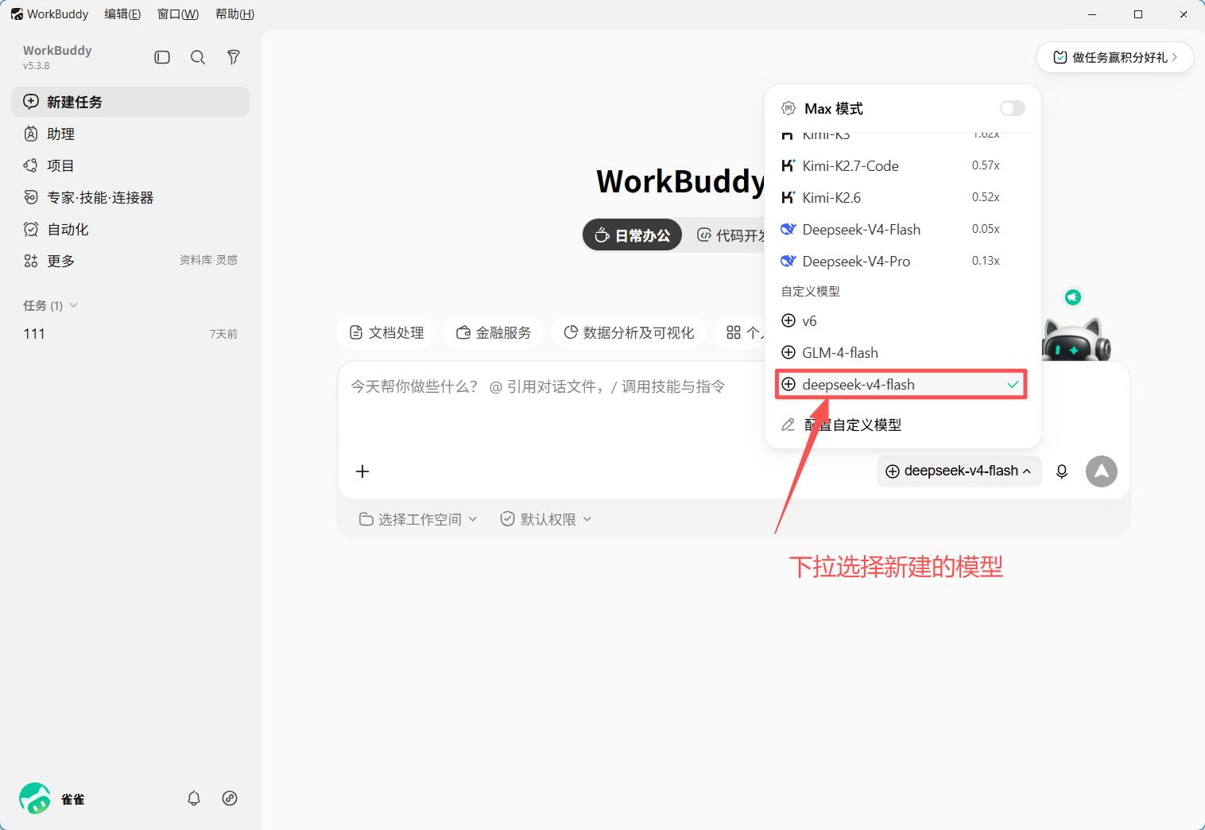Open 自动化 in the sidebar

[130, 229]
